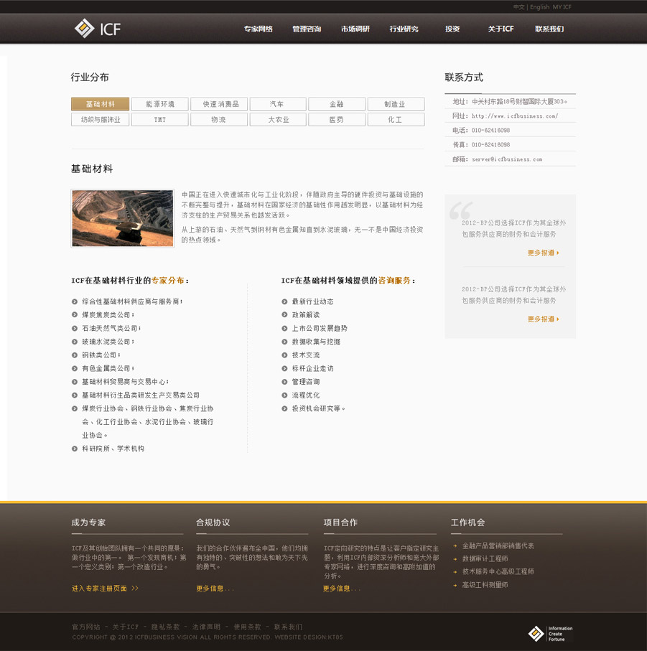
Task: Click the first 更多报道 link
Action: coord(543,253)
